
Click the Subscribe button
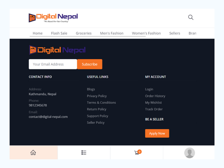point(90,64)
